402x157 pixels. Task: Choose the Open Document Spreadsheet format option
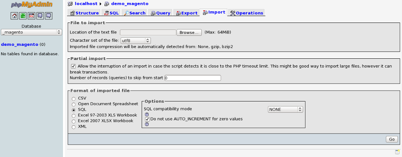(x=73, y=104)
